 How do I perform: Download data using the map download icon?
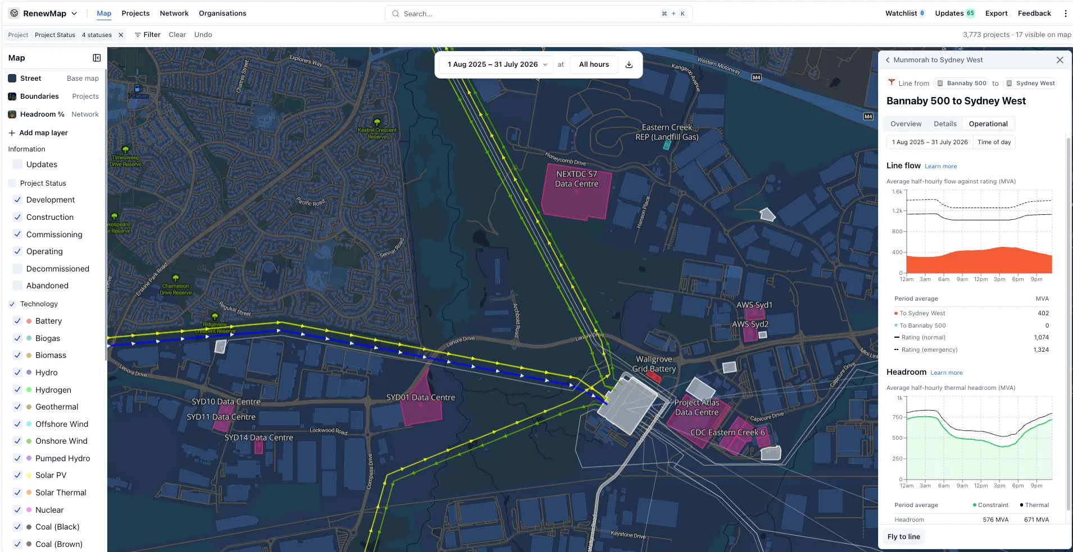[x=629, y=65]
